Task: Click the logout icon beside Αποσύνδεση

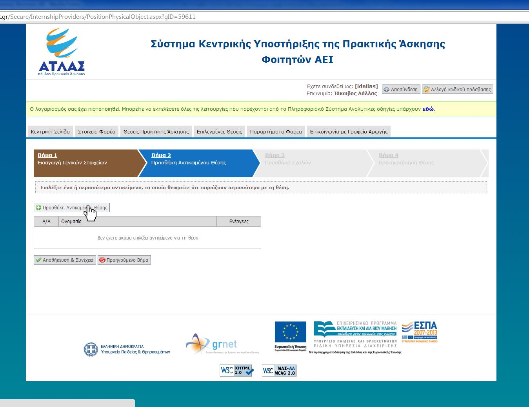Action: point(386,90)
